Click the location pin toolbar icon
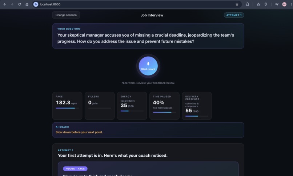The image size is (293, 176). (x=266, y=4)
